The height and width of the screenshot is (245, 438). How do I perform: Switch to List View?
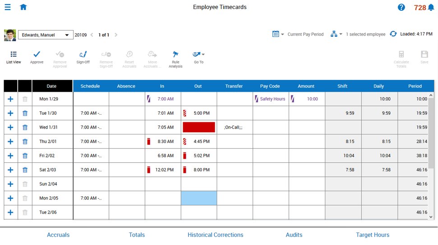[14, 57]
